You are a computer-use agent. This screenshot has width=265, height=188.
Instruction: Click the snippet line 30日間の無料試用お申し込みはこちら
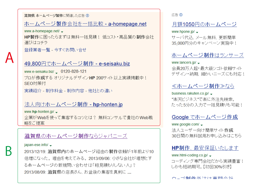(x=206, y=136)
